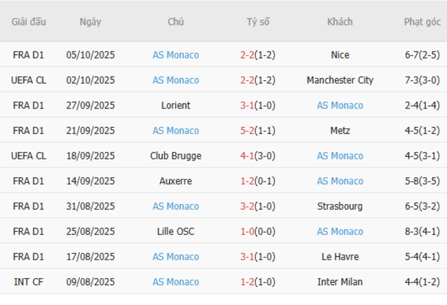Click the Nice team name
The image size is (447, 305).
[340, 55]
